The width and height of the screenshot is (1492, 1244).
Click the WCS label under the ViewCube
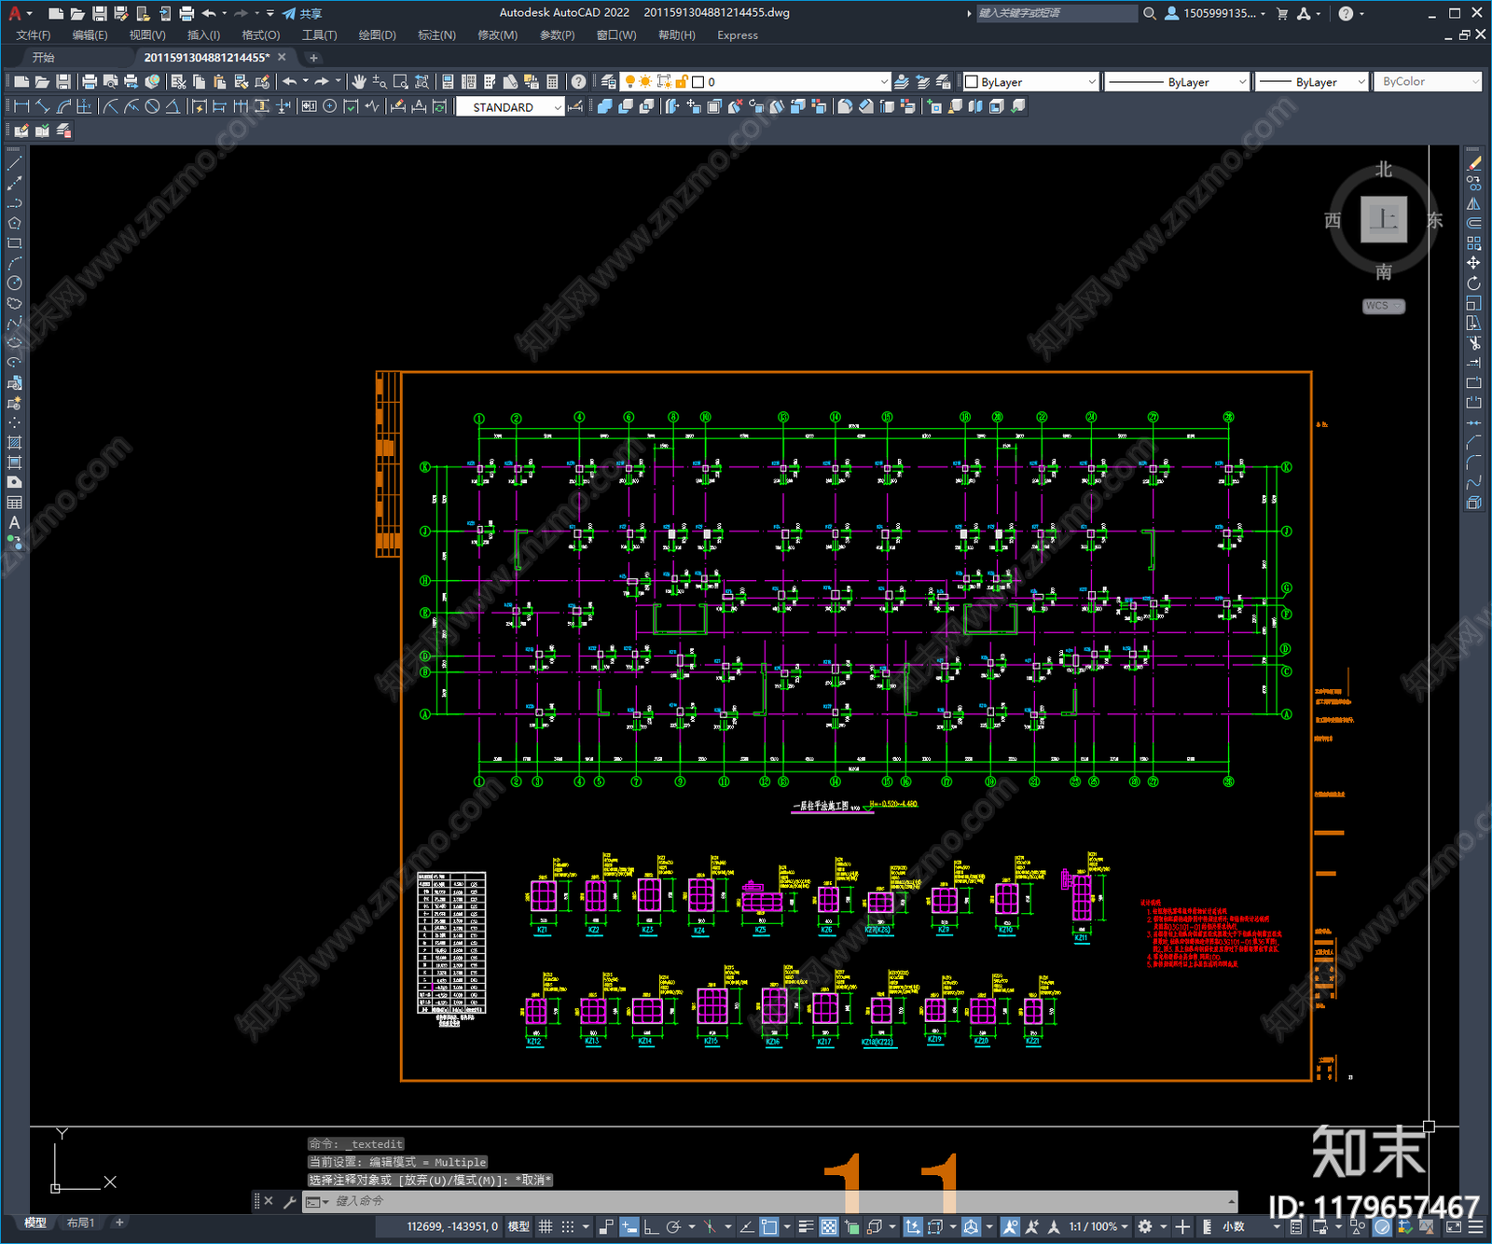tap(1383, 306)
